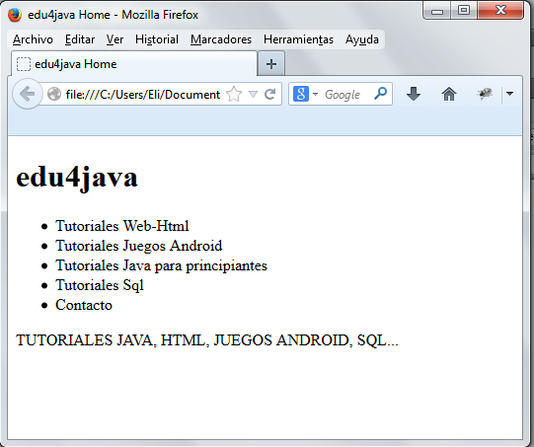Image resolution: width=534 pixels, height=447 pixels.
Task: Open the Herramientas menu
Action: 298,39
